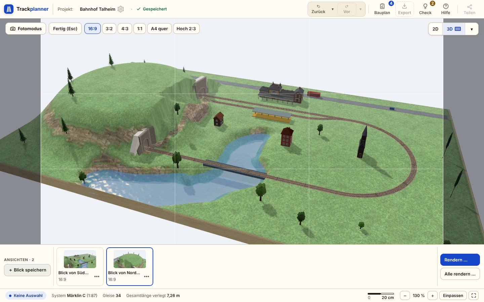The image size is (484, 302).
Task: Click the Rendern ... button
Action: (460, 260)
